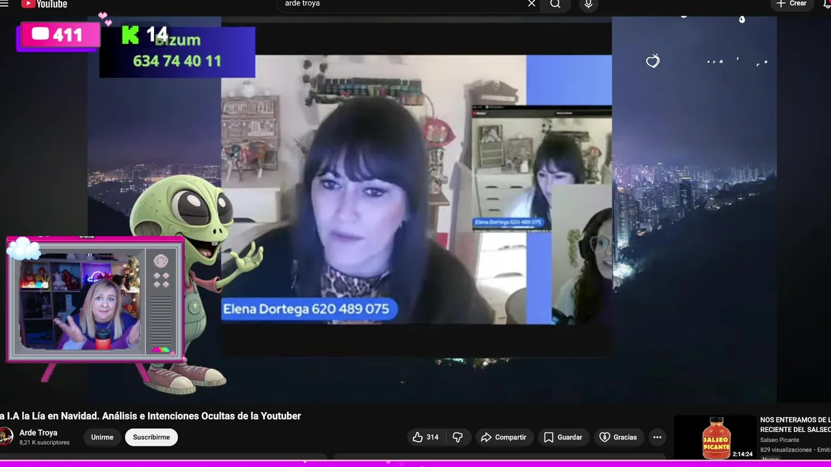Screen dimensions: 831x467
Task: Open the 'NOS ENTERAMOS DE L' video title
Action: [x=795, y=425]
